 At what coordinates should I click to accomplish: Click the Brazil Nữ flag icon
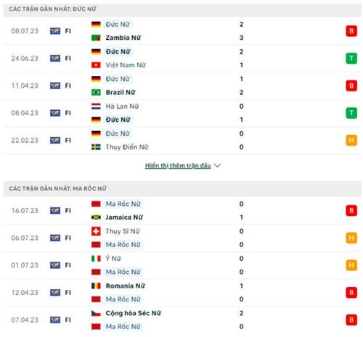click(x=96, y=92)
